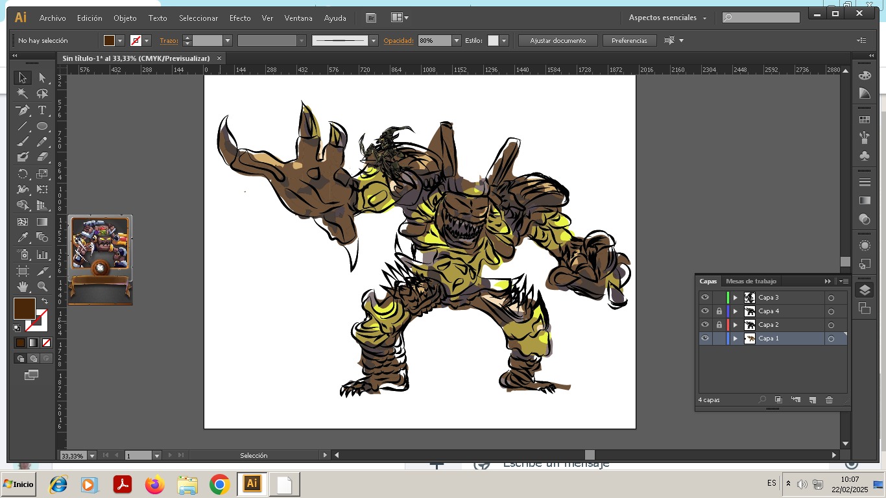This screenshot has width=886, height=498.
Task: Lock Capa 3 using empty lock box
Action: point(719,298)
